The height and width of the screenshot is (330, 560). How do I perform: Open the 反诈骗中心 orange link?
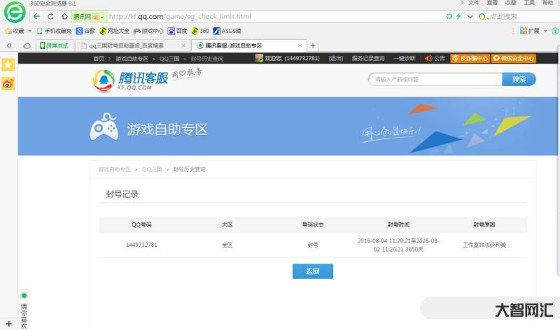(470, 59)
